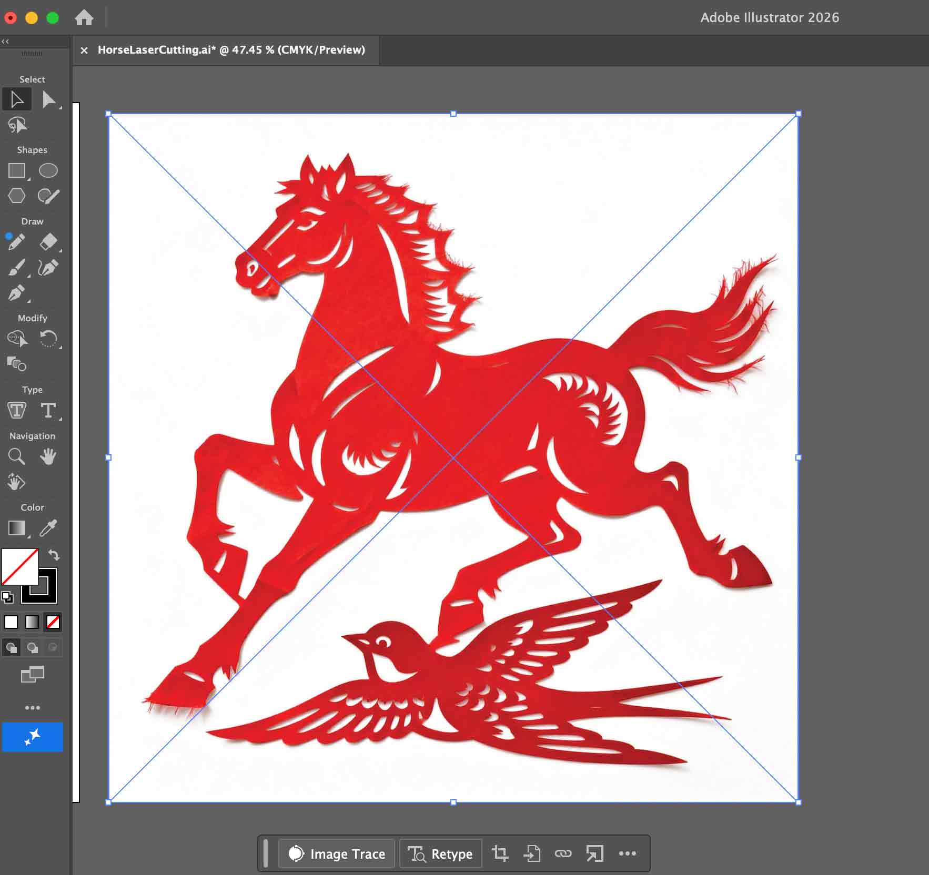Reset to default fill and stroke
929x875 pixels.
click(8, 597)
